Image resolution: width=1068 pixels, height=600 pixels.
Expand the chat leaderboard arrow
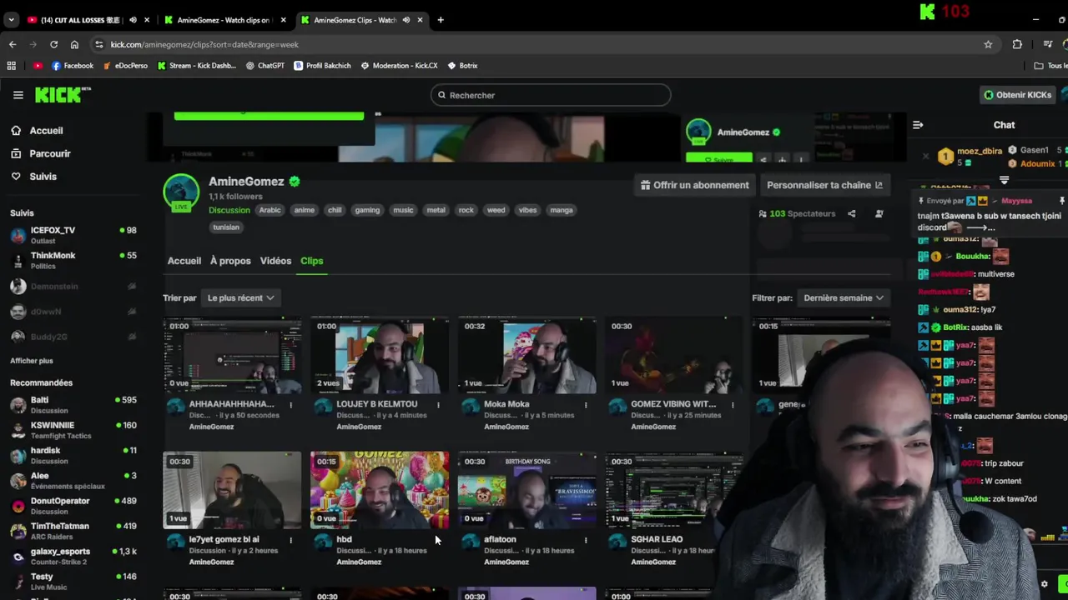click(x=1004, y=180)
